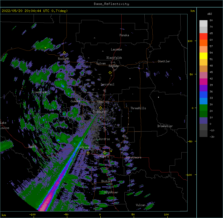Click the Lacombe city label
Screen dimensions: 223x218
pyautogui.click(x=116, y=49)
